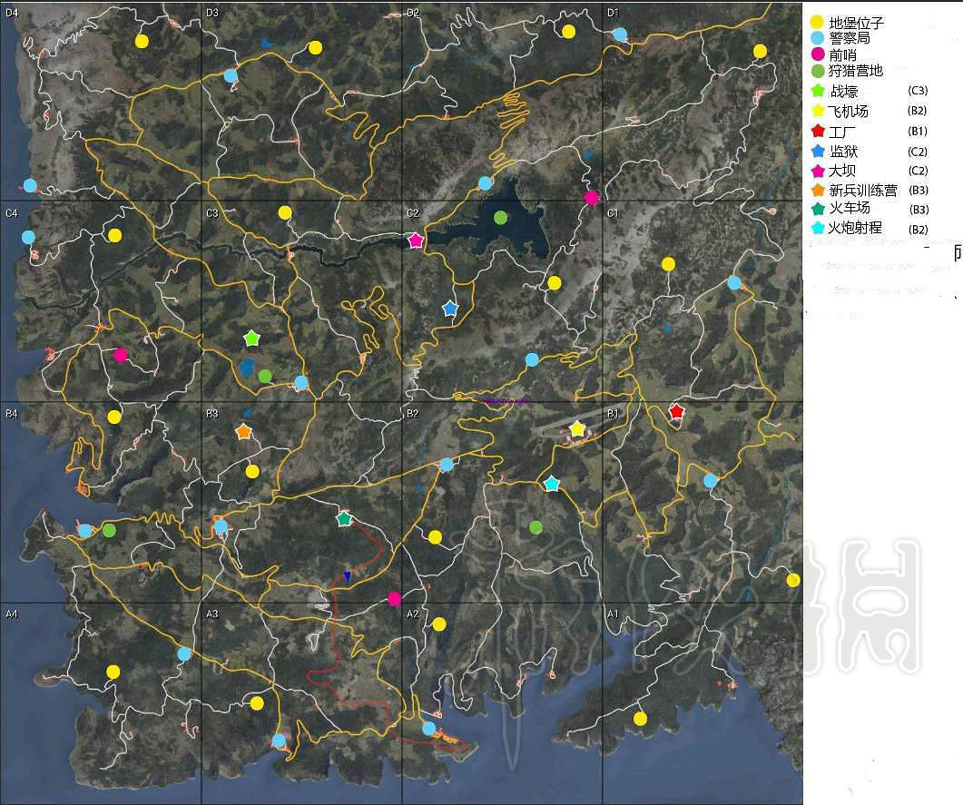Select the 新兵训练营 legend entry text
The image size is (963, 805).
click(862, 190)
